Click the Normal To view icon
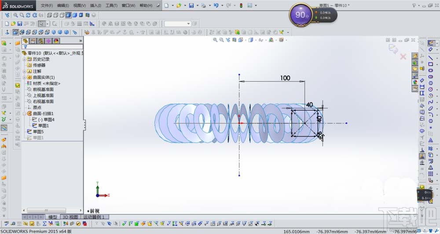The width and height of the screenshot is (440, 234). [x=7, y=32]
